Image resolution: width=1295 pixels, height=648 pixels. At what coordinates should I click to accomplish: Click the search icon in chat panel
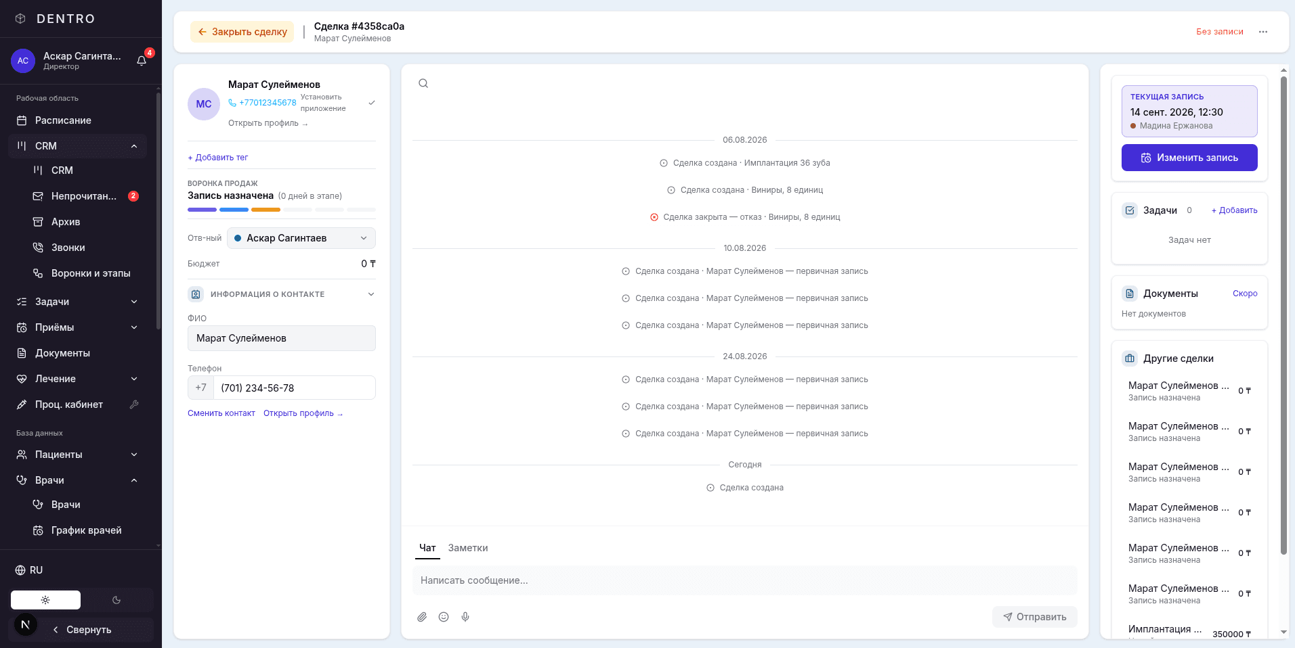423,83
